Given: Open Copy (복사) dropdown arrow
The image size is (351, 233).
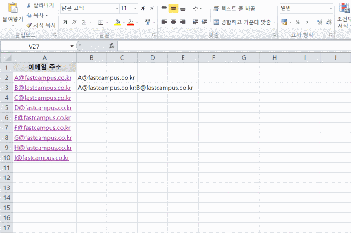Looking at the screenshot, I should pyautogui.click(x=47, y=16).
